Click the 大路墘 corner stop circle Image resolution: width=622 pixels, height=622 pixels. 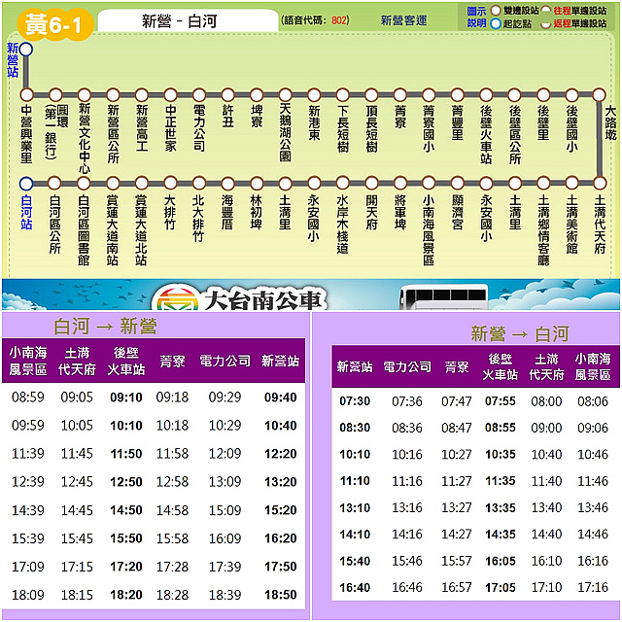tap(600, 95)
